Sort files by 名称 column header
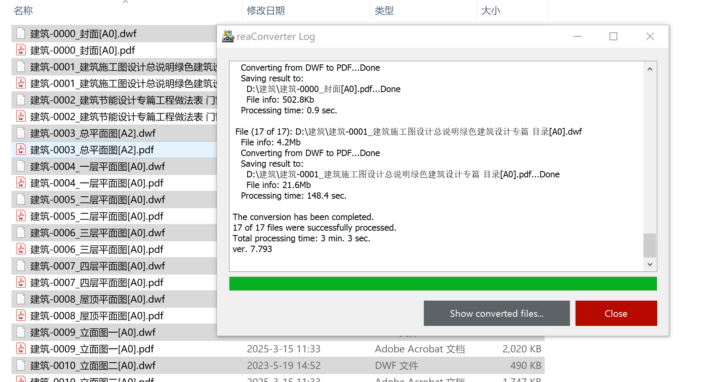This screenshot has height=382, width=709. tap(23, 11)
